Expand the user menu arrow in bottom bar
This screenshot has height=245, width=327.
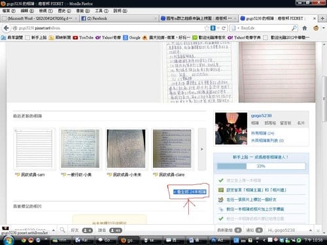click(x=54, y=230)
